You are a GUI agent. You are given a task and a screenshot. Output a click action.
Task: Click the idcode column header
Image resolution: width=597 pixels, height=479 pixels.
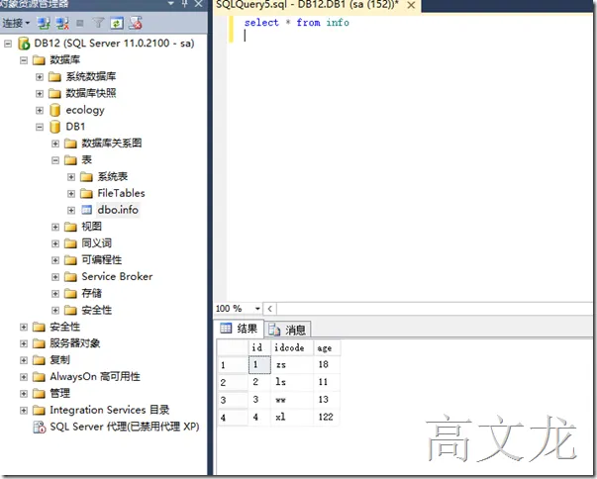[292, 347]
